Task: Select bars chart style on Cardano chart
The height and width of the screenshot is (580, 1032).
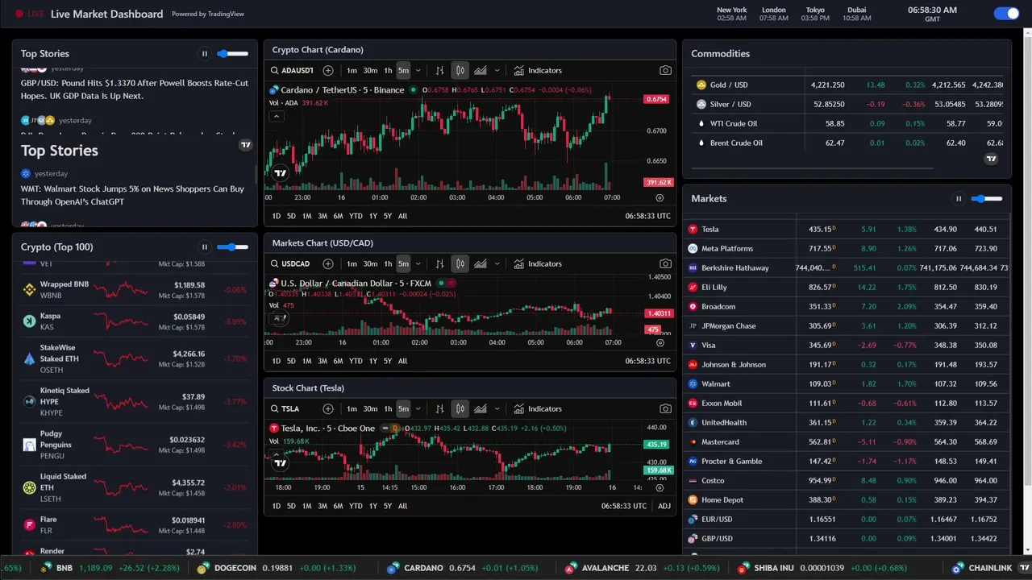Action: tap(439, 70)
